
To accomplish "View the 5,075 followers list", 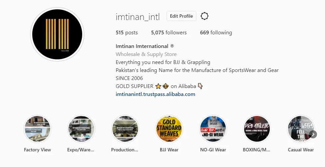I will (169, 33).
